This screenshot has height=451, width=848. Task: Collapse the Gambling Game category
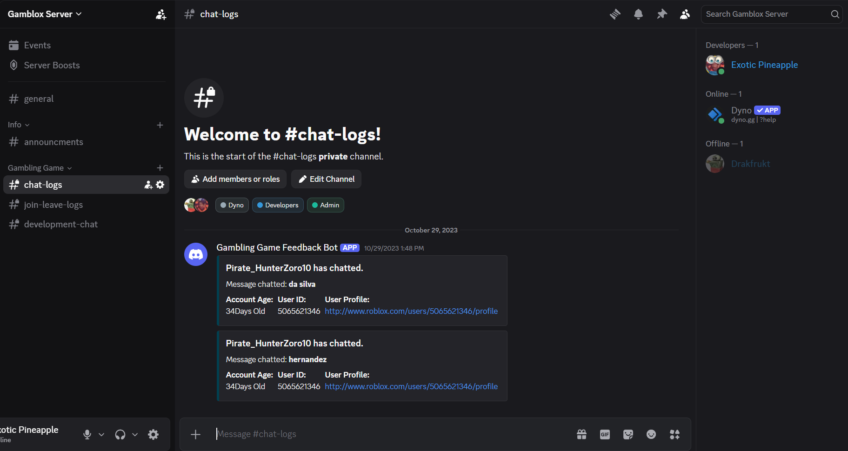[40, 168]
